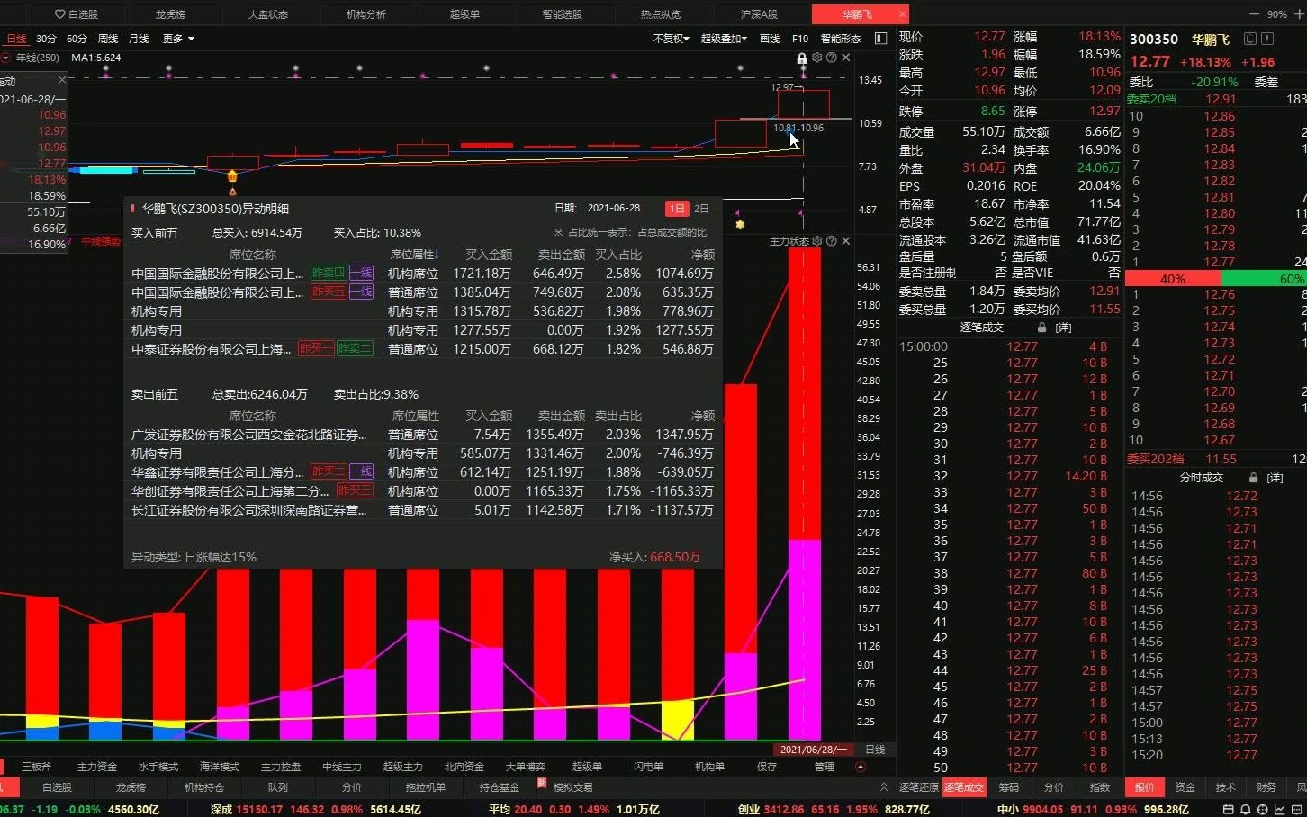1307x817 pixels.
Task: Click the 昨卖四 tag on first CICC row
Action: coord(328,273)
